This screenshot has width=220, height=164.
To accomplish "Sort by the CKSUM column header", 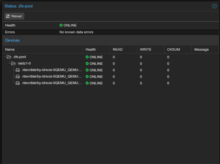I will tap(178, 49).
